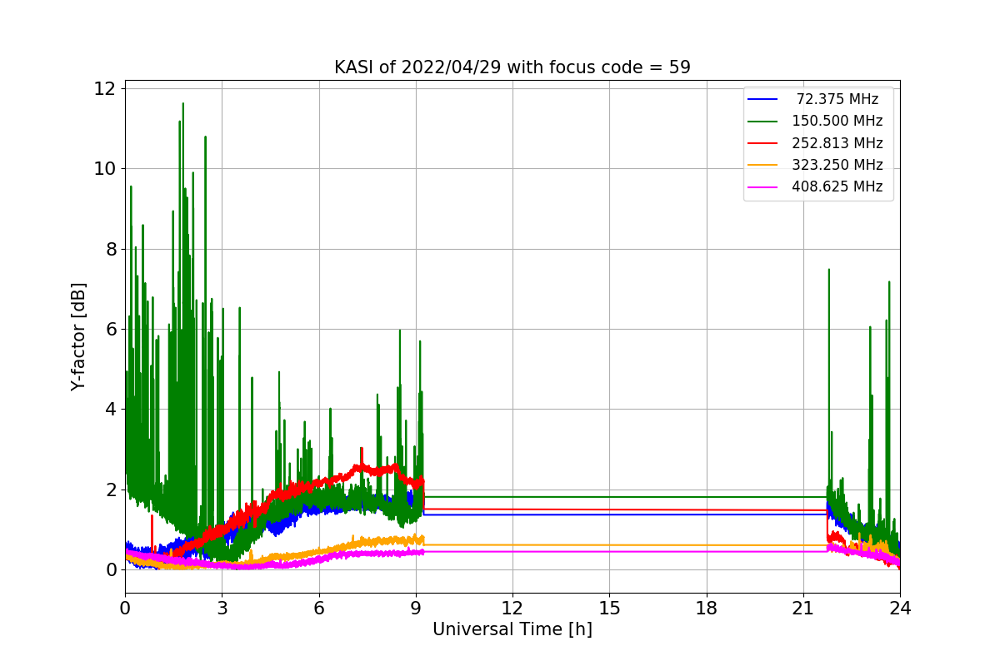The image size is (1000, 666).
Task: Click x-axis tick label 24
Action: 900,608
